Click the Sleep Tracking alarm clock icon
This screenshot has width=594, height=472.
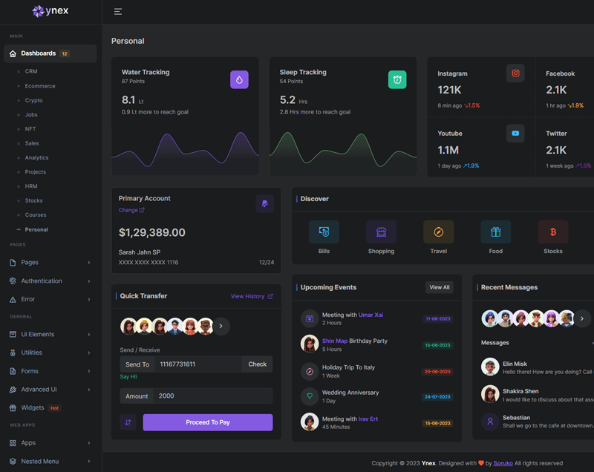point(397,79)
